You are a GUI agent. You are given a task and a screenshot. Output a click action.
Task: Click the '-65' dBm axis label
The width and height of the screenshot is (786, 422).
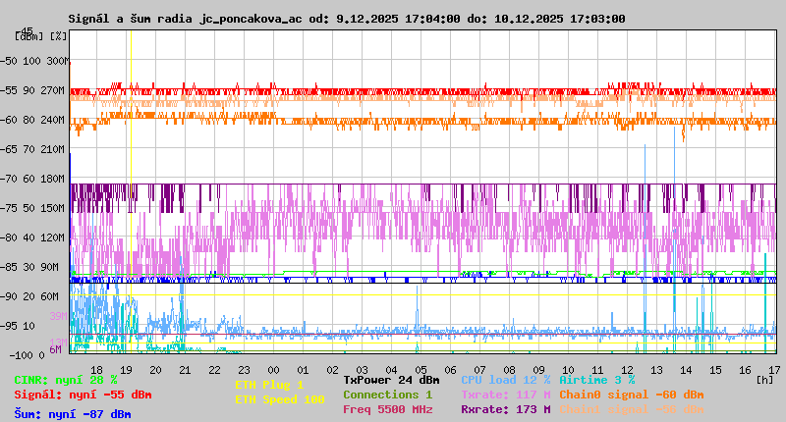click(9, 149)
